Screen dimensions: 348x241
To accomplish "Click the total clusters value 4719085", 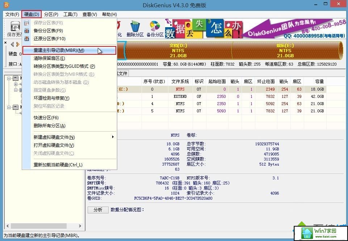I will pos(272,154).
